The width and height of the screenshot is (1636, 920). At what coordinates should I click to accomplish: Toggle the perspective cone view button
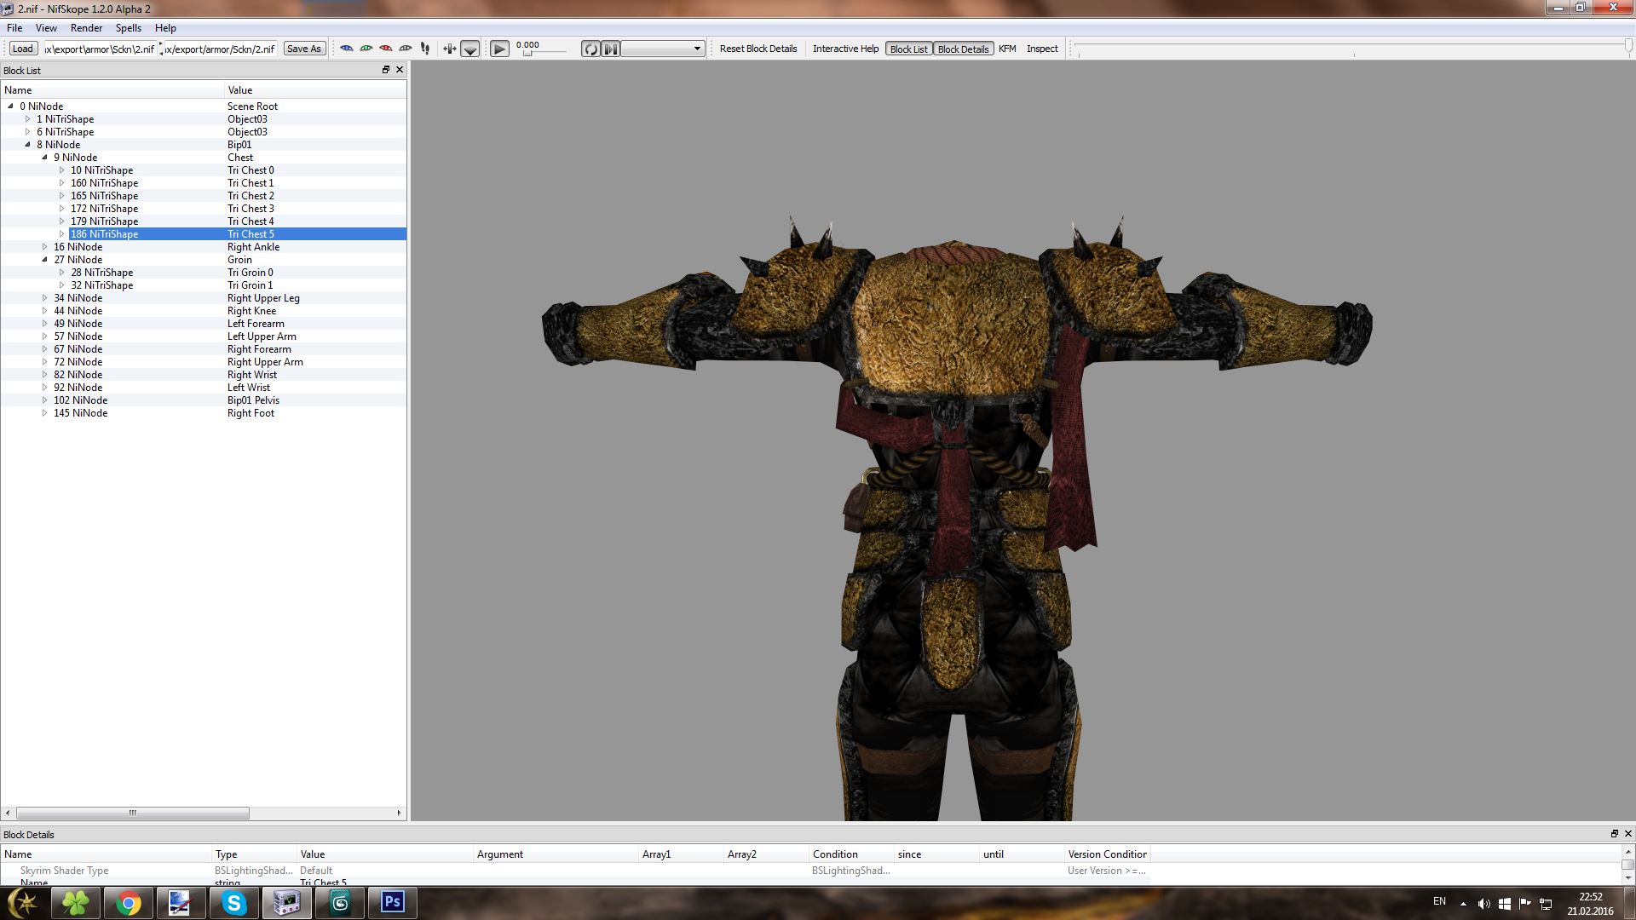(x=470, y=49)
